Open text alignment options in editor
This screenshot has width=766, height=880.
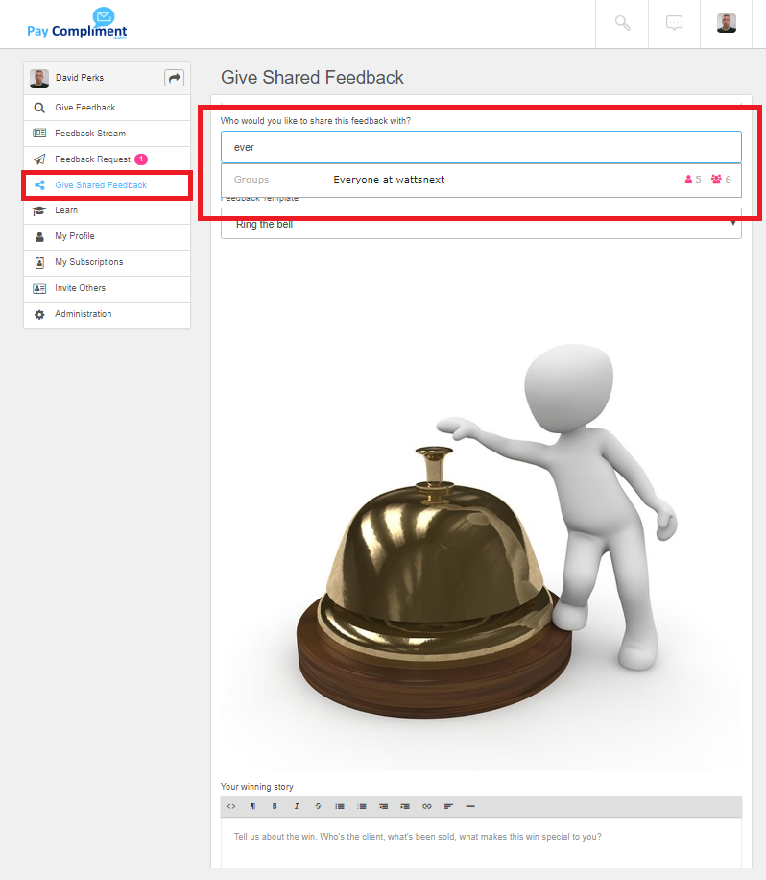point(448,806)
